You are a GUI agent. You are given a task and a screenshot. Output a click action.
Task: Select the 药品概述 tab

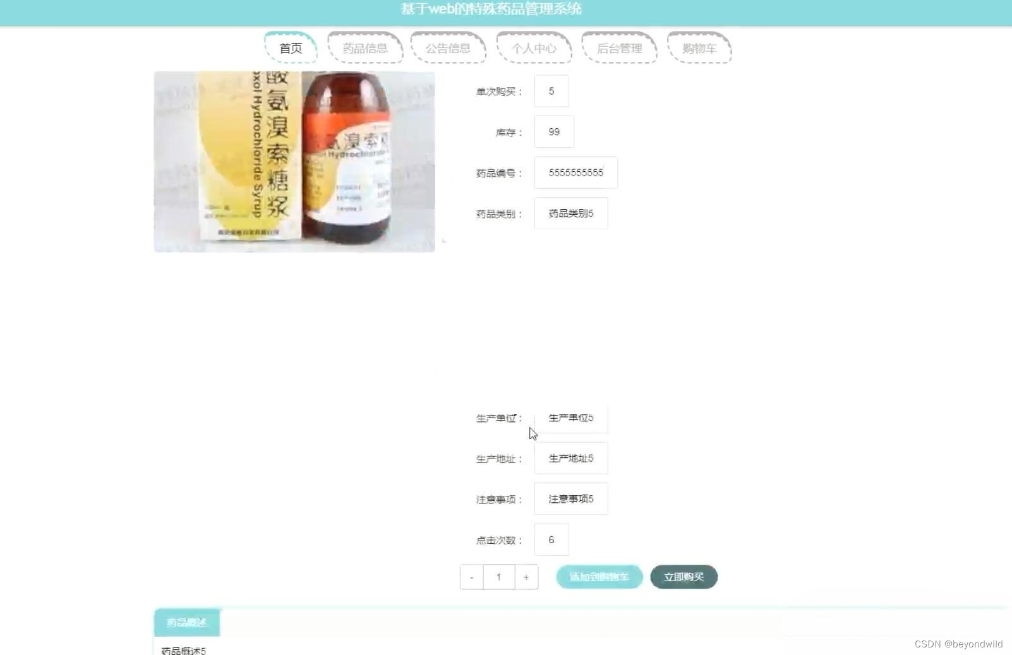point(187,623)
